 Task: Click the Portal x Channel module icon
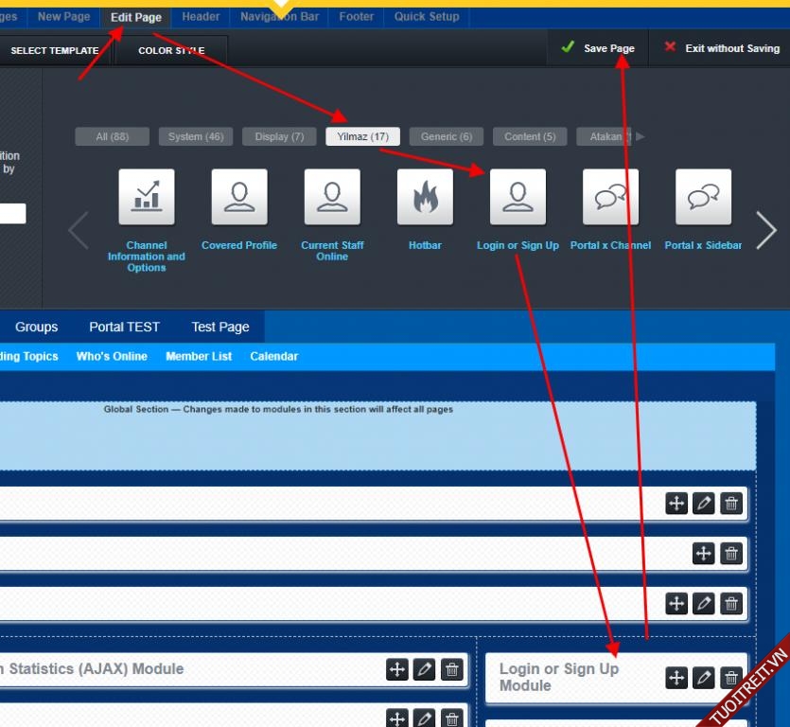coord(610,197)
